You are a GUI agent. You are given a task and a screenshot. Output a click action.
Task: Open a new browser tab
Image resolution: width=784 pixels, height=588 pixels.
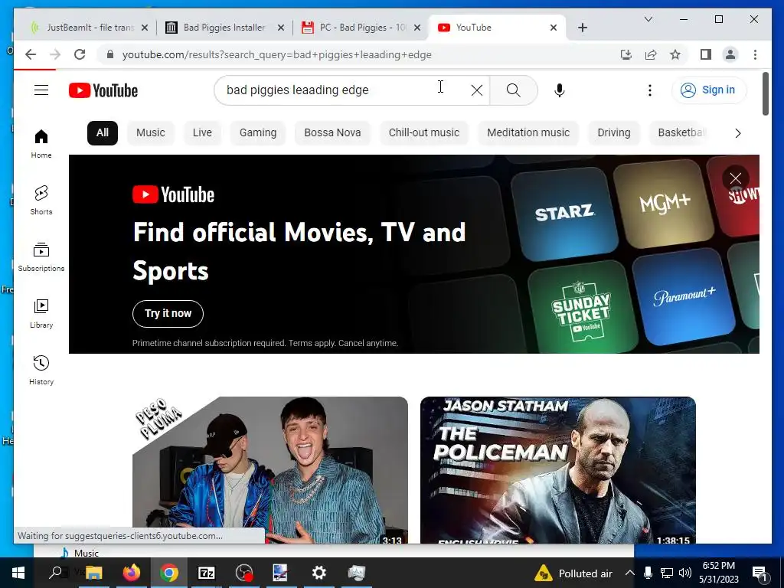(583, 28)
